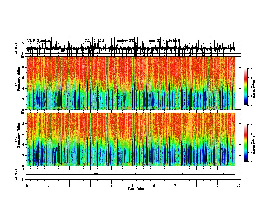Click the lower colorbar next to ch.2
The width and height of the screenshot is (269, 208).
[x=246, y=143]
